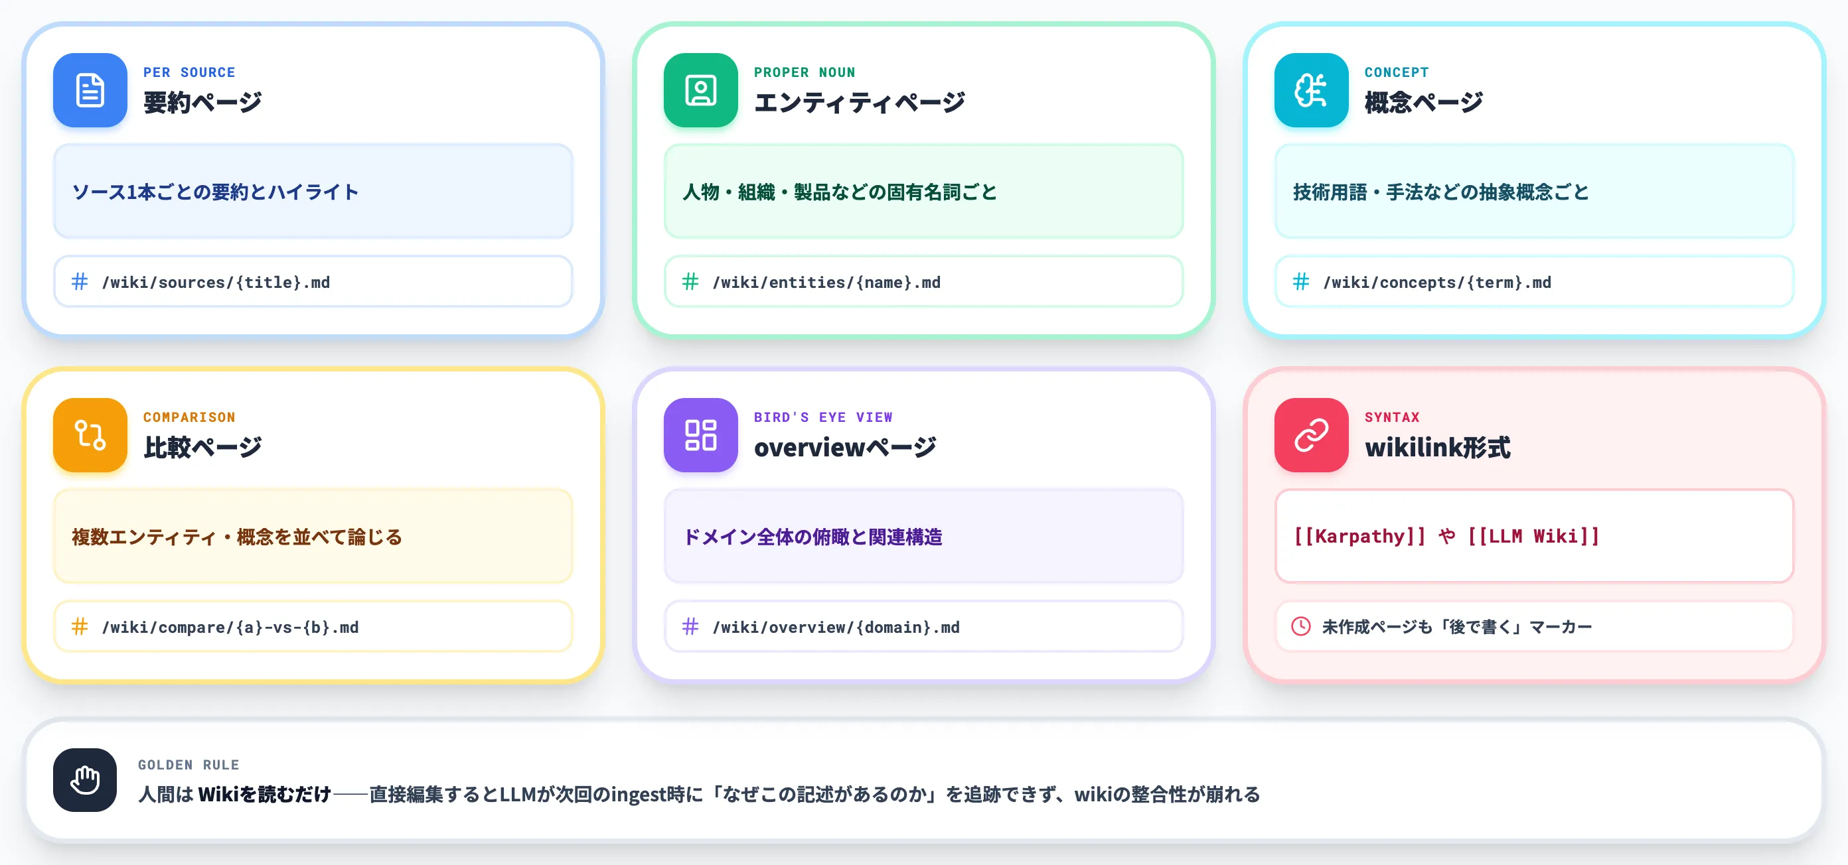Viewport: 1848px width, 865px height.
Task: Click the cyan brain icon for 概念ページ
Action: coord(1312,90)
